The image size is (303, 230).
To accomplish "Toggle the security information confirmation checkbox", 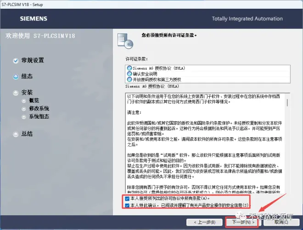I will tap(127, 206).
